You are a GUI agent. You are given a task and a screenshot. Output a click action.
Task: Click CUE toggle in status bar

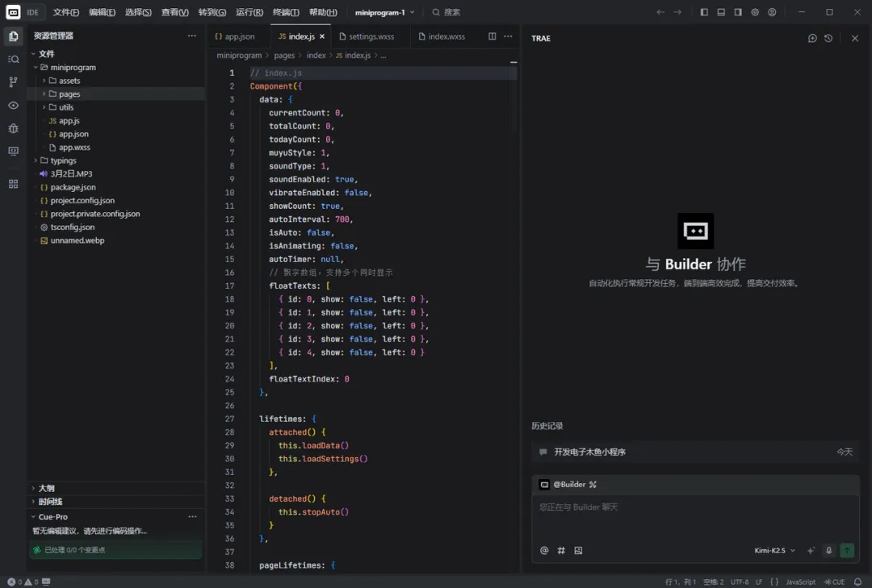coord(834,582)
